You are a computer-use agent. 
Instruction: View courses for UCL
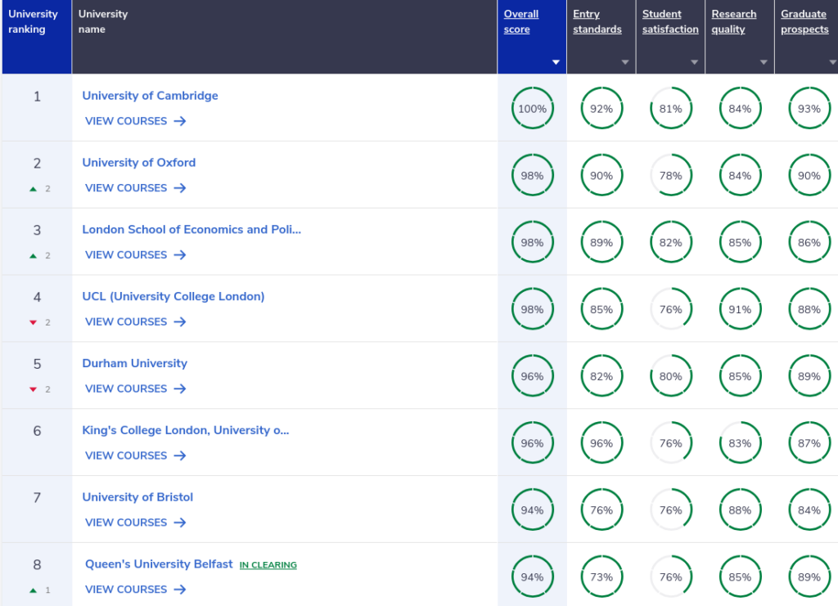(x=135, y=322)
